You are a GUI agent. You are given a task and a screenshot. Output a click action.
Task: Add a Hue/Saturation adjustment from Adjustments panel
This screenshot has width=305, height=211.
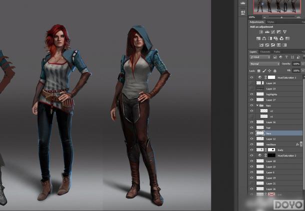point(258,38)
